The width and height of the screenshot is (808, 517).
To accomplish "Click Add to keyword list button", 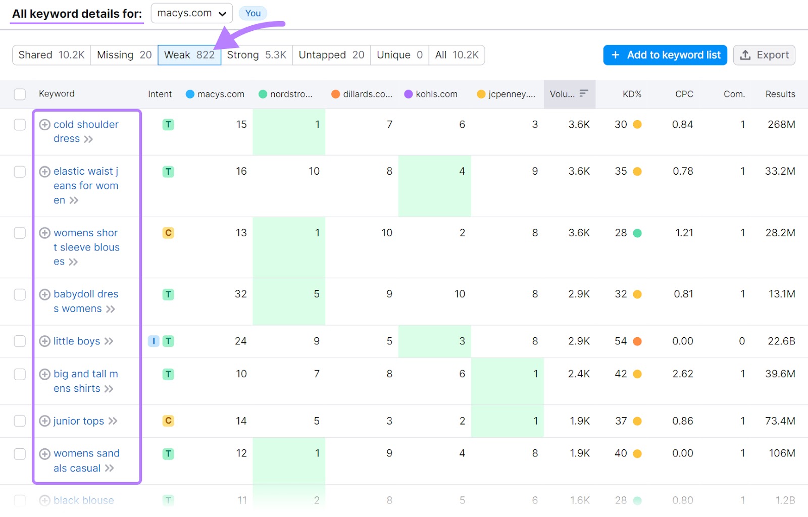I will pos(665,55).
